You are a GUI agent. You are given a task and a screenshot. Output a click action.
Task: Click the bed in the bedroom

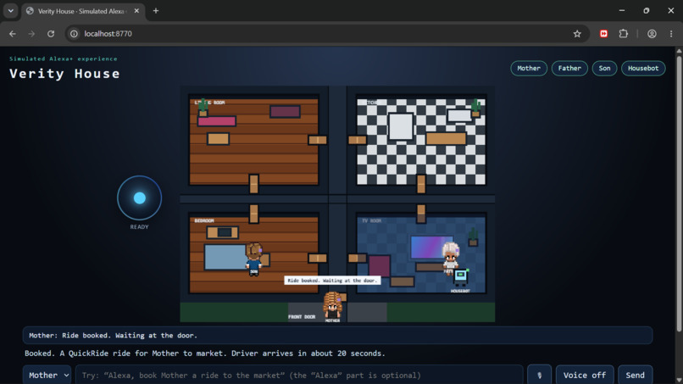pos(225,257)
